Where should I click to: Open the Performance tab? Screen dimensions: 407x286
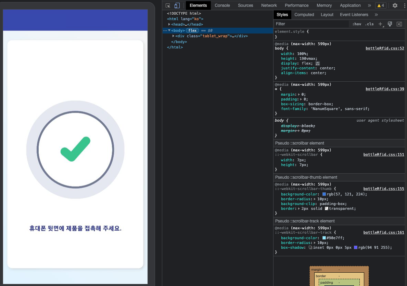[x=296, y=5]
